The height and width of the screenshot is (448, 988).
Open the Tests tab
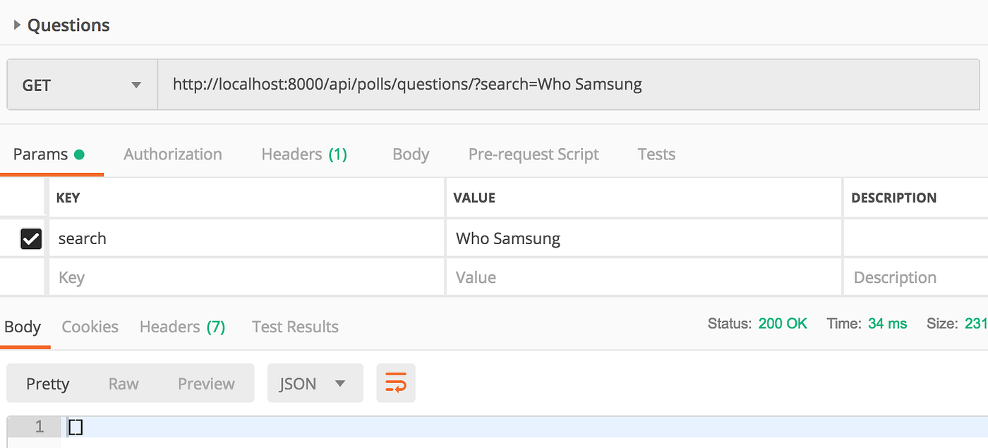656,154
